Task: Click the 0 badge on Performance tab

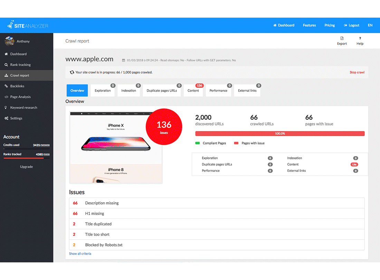Action: coord(229,86)
